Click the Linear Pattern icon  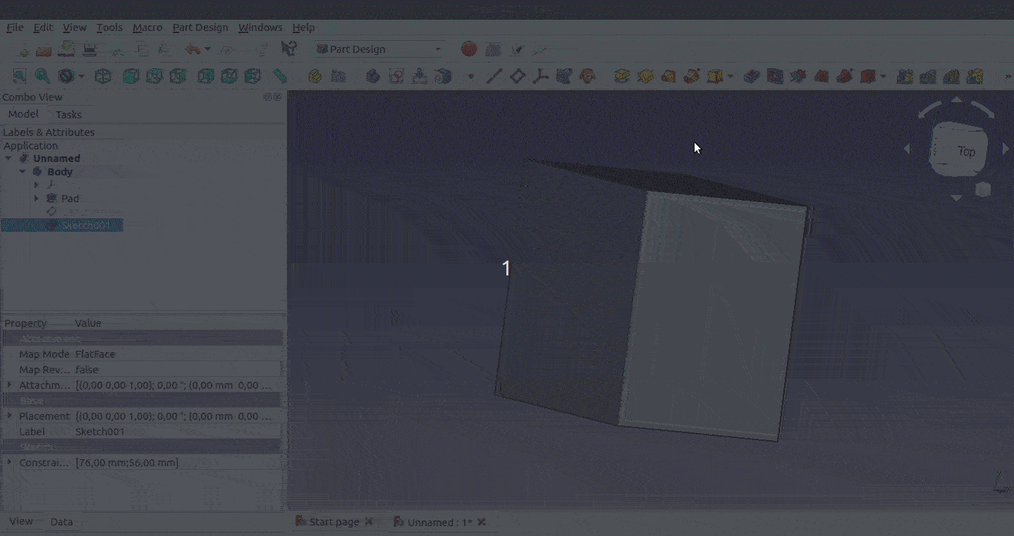click(x=928, y=76)
